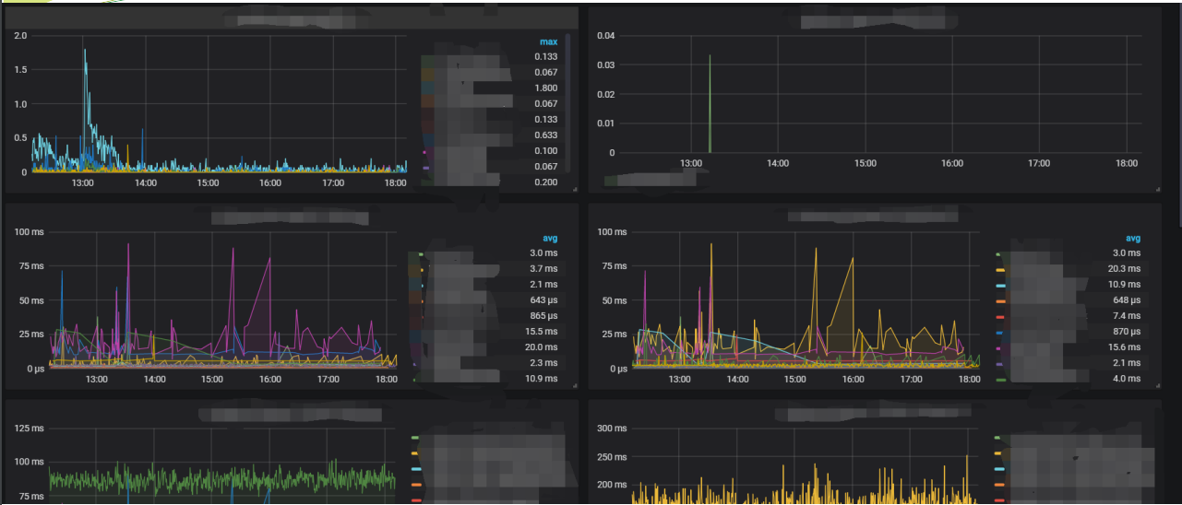1182x505 pixels.
Task: Open orange series color swatch on 648 µs row
Action: click(x=1000, y=301)
